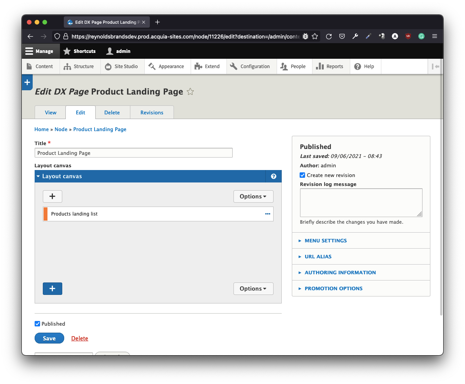465x384 pixels.
Task: Click the blue plus sidebar tab at top left
Action: pyautogui.click(x=27, y=82)
